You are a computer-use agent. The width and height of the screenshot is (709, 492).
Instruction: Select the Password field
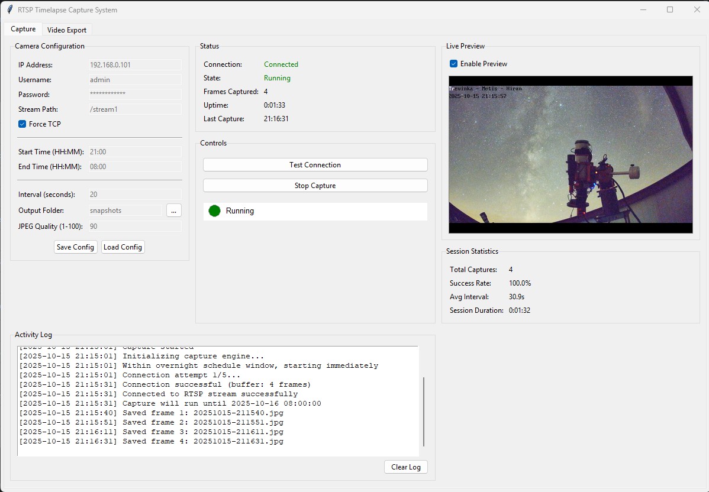click(x=135, y=94)
